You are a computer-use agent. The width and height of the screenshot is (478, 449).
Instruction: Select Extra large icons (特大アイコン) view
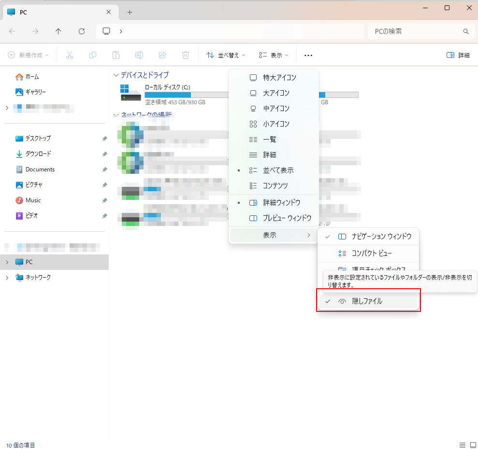(279, 78)
